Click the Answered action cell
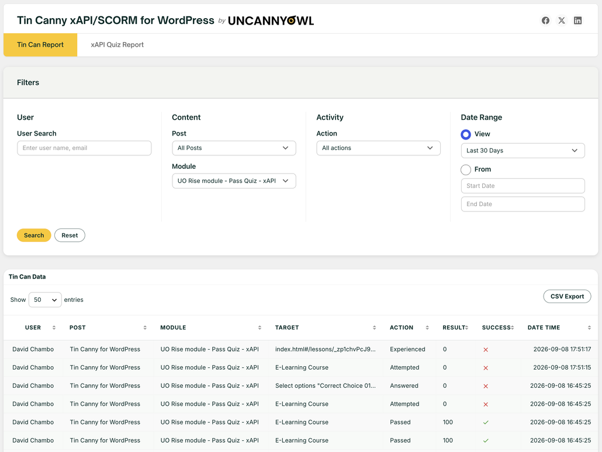 [x=404, y=385]
